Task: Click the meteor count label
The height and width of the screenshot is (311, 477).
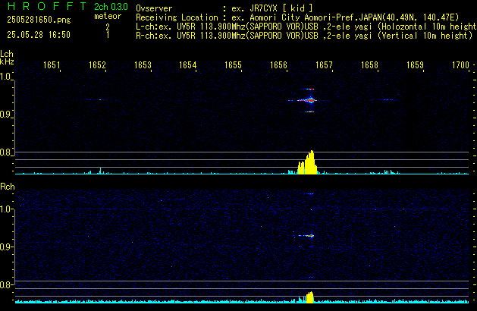Action: pos(108,16)
